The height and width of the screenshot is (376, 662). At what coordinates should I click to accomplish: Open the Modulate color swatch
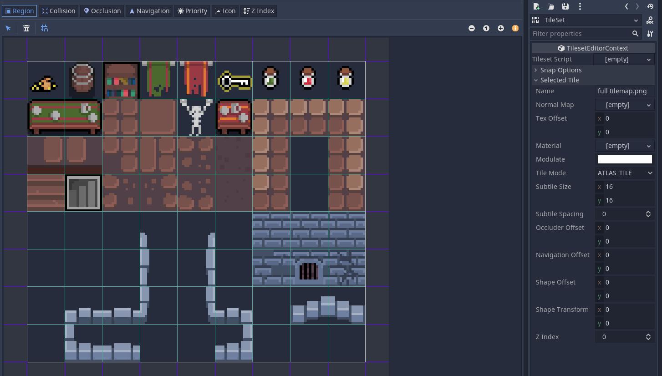click(x=625, y=159)
